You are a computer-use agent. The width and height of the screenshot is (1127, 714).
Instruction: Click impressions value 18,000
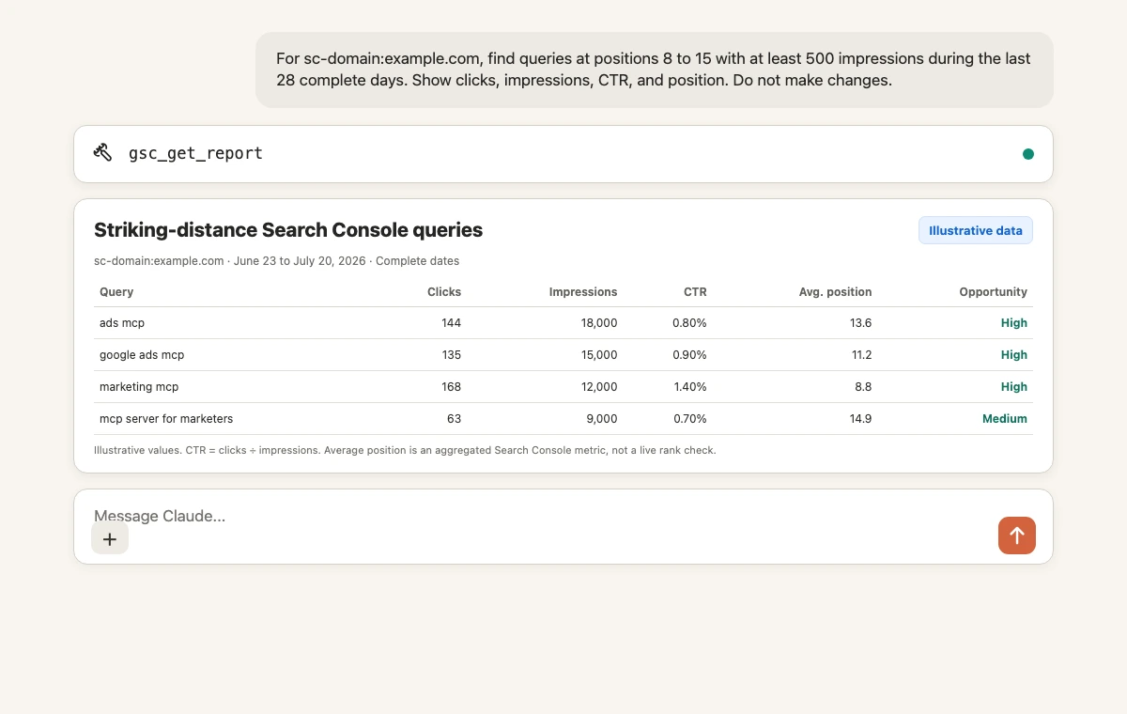tap(600, 323)
